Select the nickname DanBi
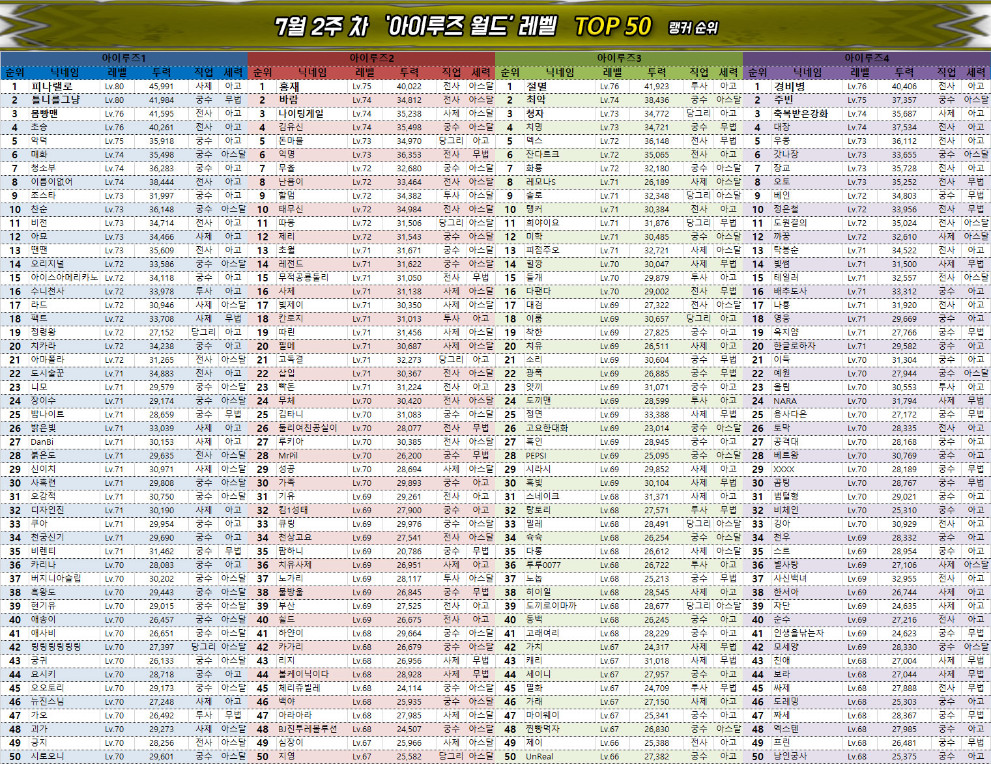 click(x=42, y=442)
